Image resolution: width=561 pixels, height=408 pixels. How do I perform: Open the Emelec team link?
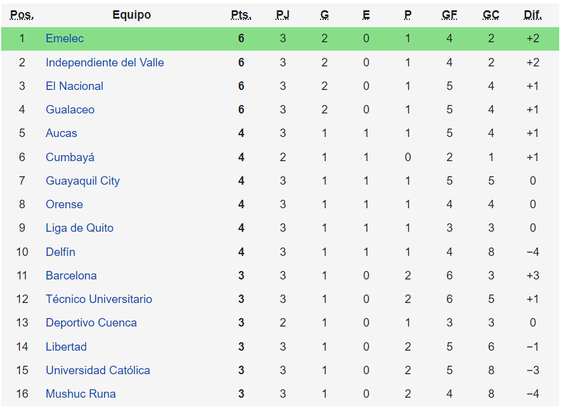(65, 39)
